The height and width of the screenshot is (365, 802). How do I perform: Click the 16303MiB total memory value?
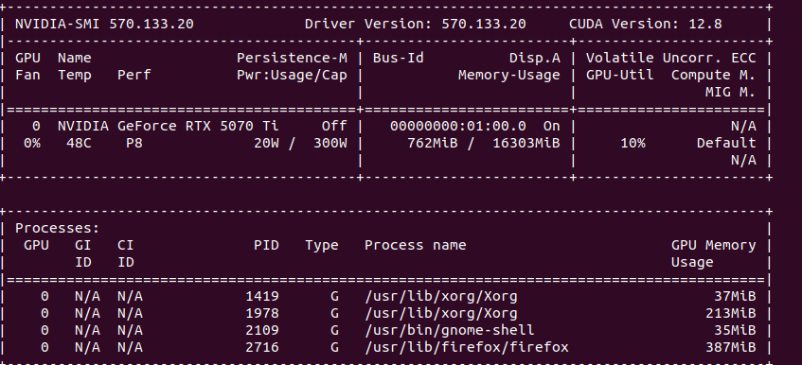[526, 144]
